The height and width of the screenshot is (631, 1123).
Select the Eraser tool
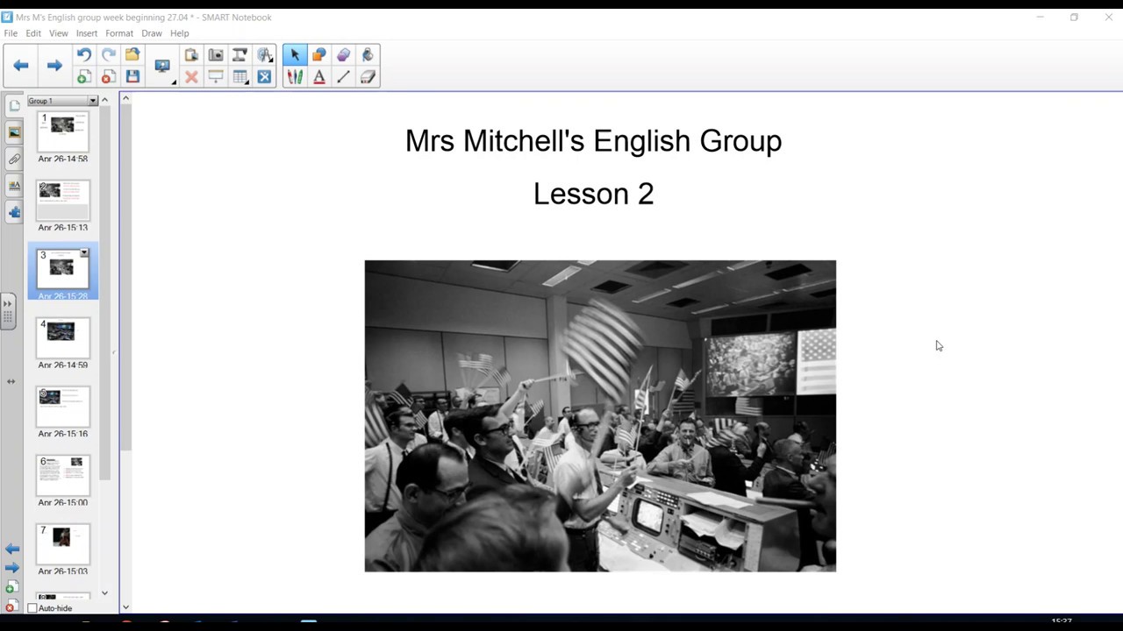coord(368,77)
